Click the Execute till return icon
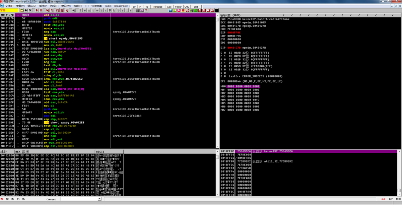The width and height of the screenshot is (402, 205). pyautogui.click(x=67, y=10)
